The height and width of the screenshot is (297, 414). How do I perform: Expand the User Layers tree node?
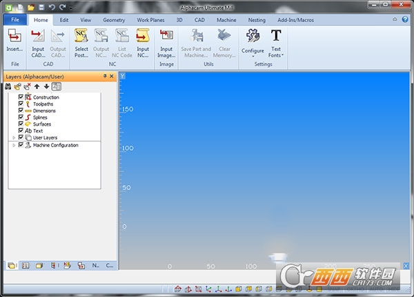14,137
